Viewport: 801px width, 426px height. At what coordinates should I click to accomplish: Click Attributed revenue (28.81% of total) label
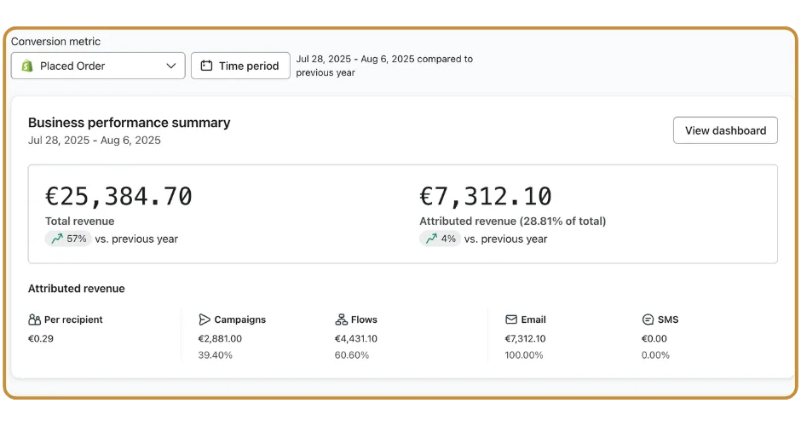(x=513, y=222)
